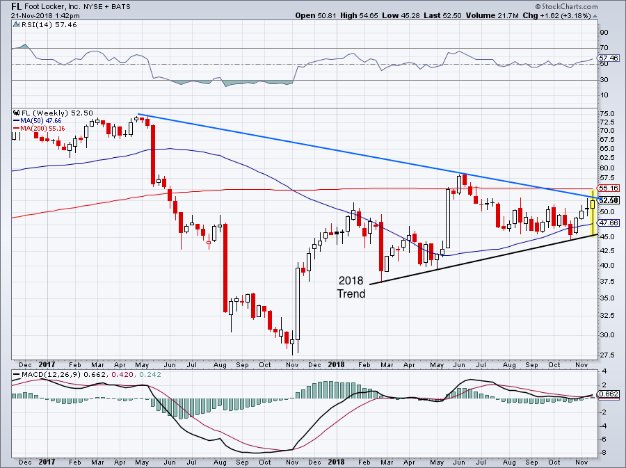Click the Last 52.50 value in header

442,16
